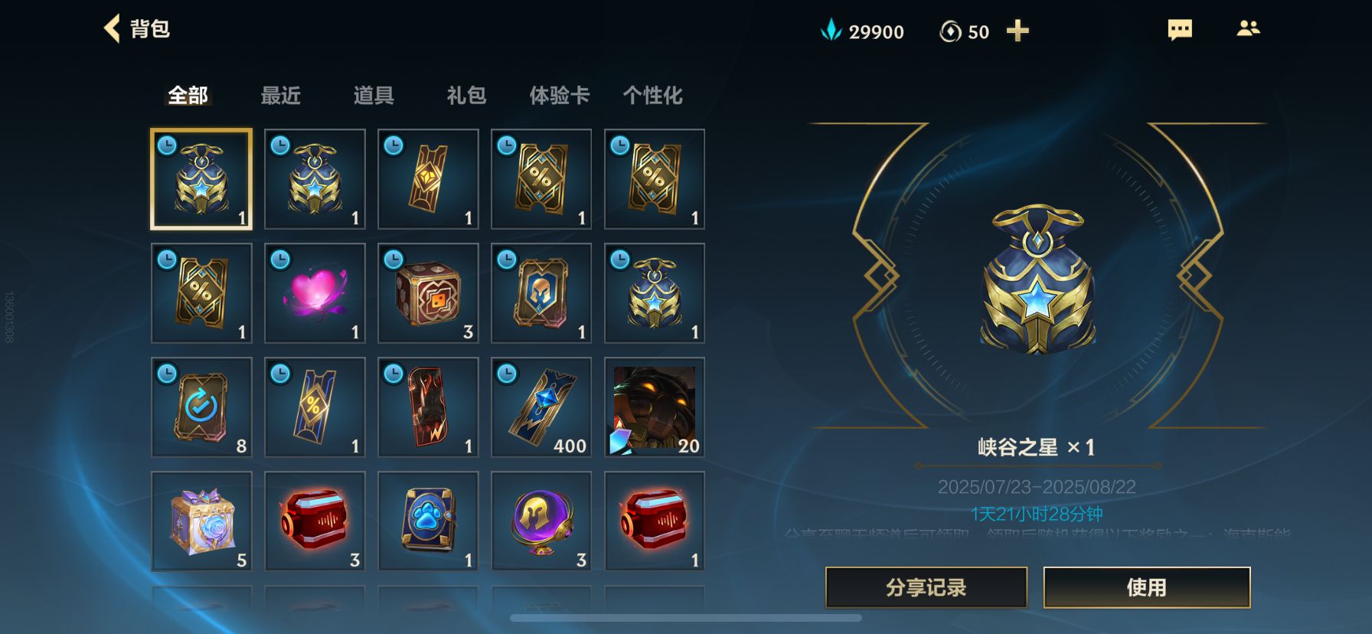This screenshot has width=1372, height=634.
Task: Select the champion portrait with count 20
Action: (655, 407)
